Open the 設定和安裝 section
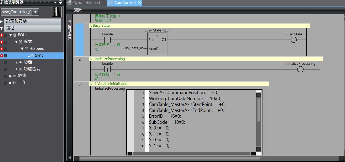Image resolution: width=345 pixels, height=162 pixels. (32, 21)
